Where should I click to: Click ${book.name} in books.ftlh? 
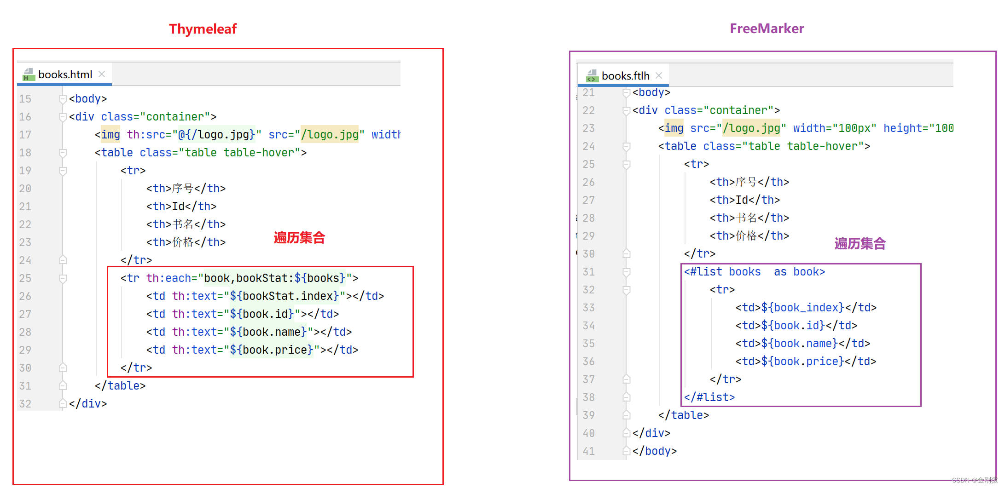[x=800, y=344]
